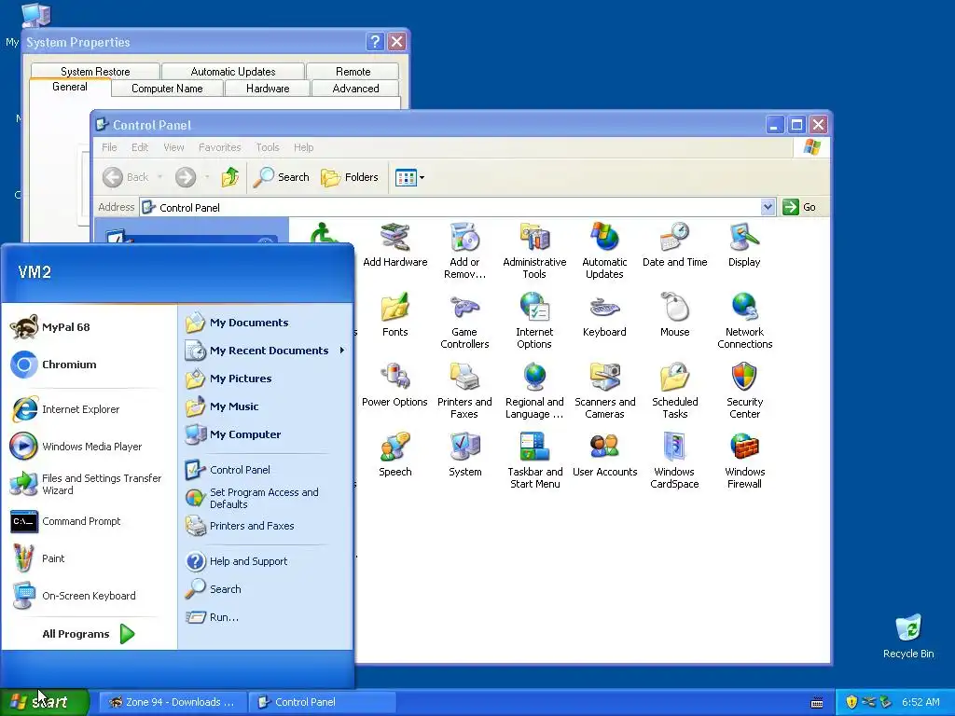This screenshot has height=716, width=955.
Task: Expand All Programs arrow
Action: [x=127, y=634]
